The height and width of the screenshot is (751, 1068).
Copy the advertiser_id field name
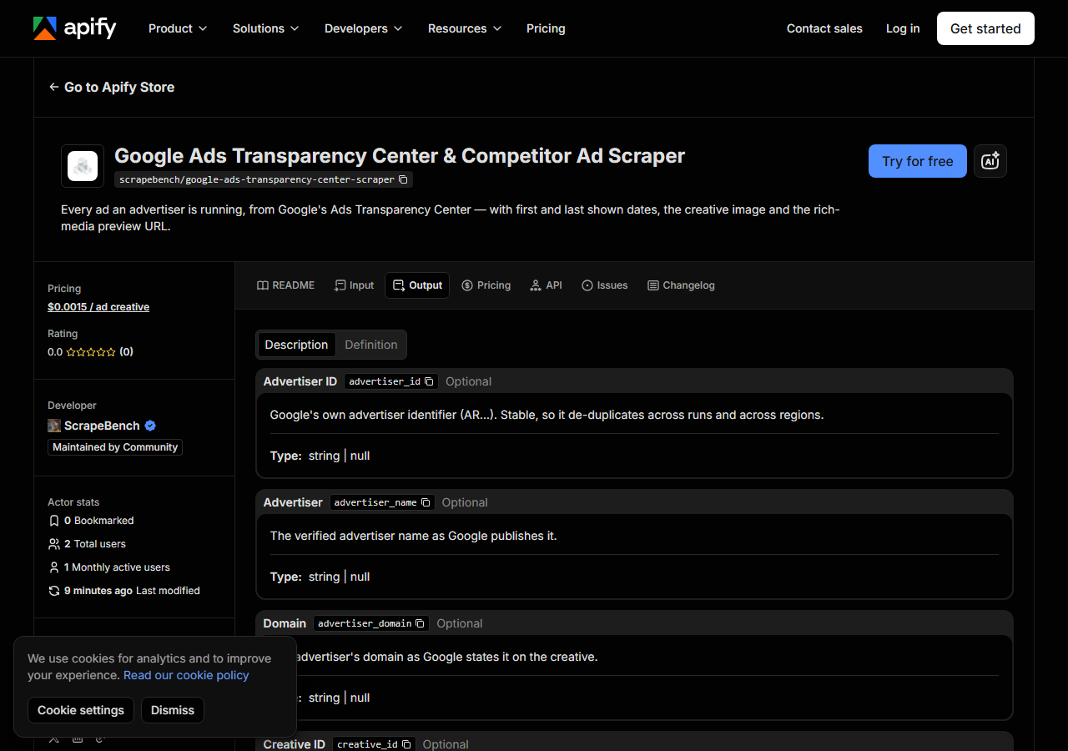(x=429, y=381)
